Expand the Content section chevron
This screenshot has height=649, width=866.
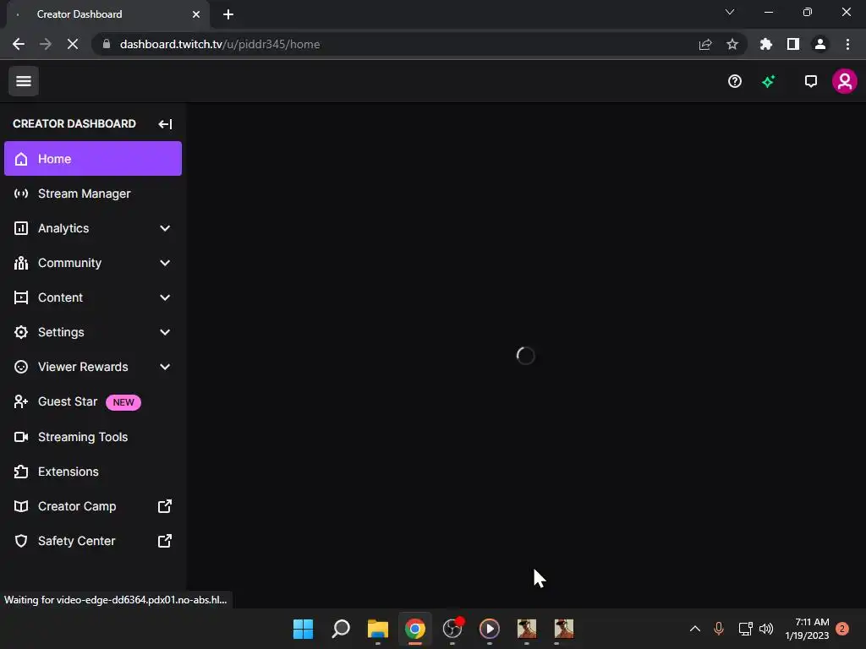165,298
